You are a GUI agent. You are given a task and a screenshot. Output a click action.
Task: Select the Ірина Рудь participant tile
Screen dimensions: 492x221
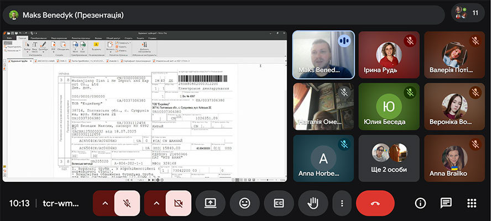tap(389, 55)
